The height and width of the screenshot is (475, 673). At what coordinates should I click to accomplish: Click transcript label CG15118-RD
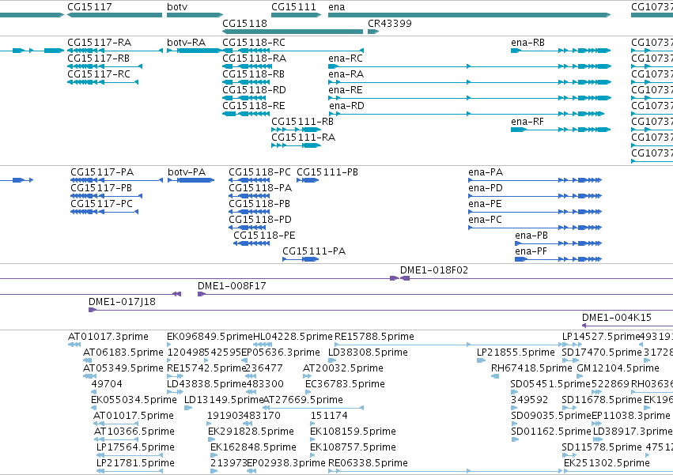[x=254, y=90]
